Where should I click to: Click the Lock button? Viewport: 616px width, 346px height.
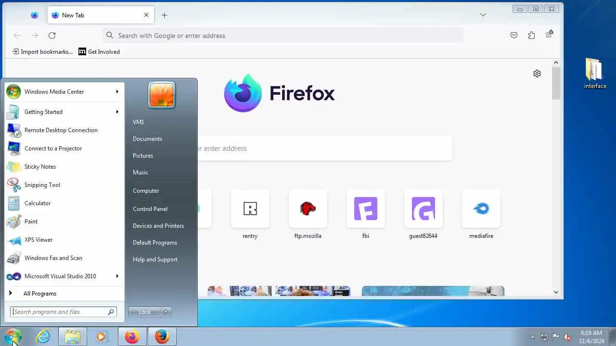tap(145, 312)
